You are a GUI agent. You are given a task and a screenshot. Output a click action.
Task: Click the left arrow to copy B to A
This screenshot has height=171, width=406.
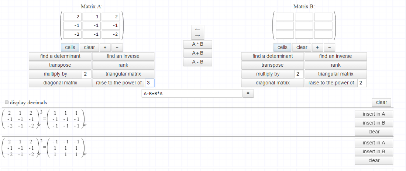[197, 29]
